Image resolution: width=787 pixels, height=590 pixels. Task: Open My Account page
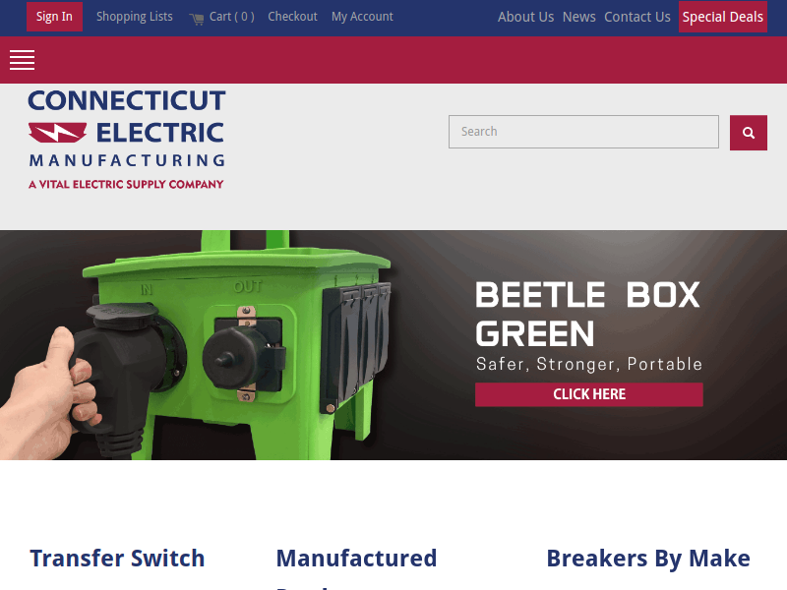[362, 17]
